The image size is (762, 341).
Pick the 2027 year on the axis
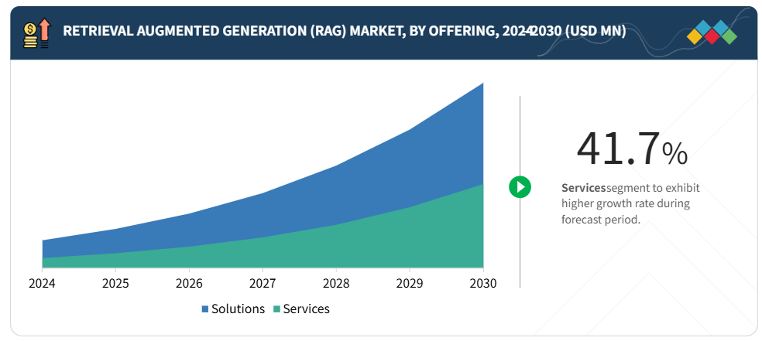pos(263,283)
